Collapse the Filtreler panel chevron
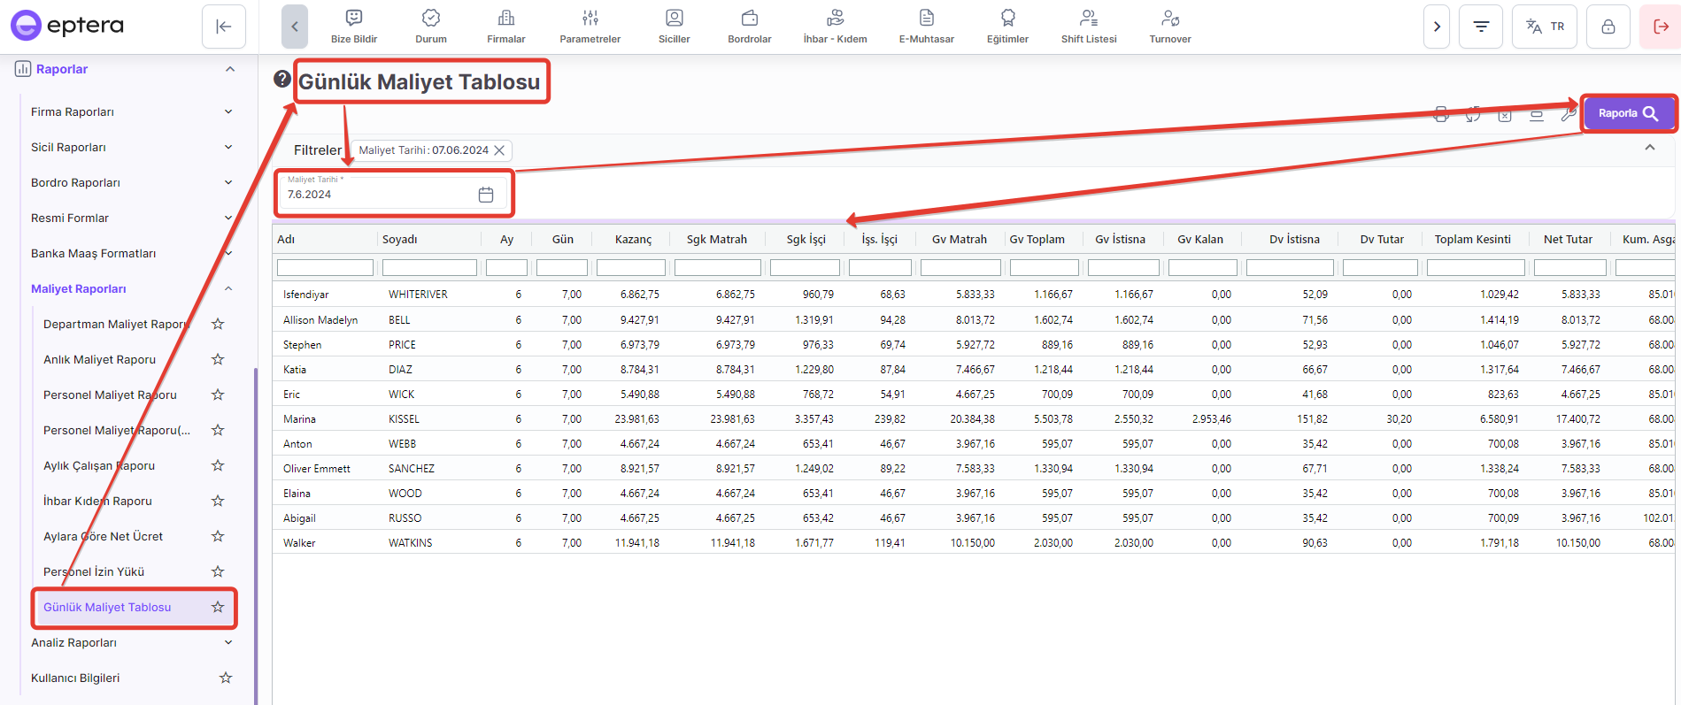This screenshot has width=1681, height=705. coord(1650,148)
